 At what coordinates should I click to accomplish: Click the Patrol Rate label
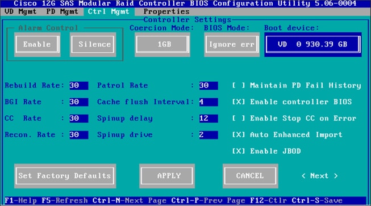[123, 86]
